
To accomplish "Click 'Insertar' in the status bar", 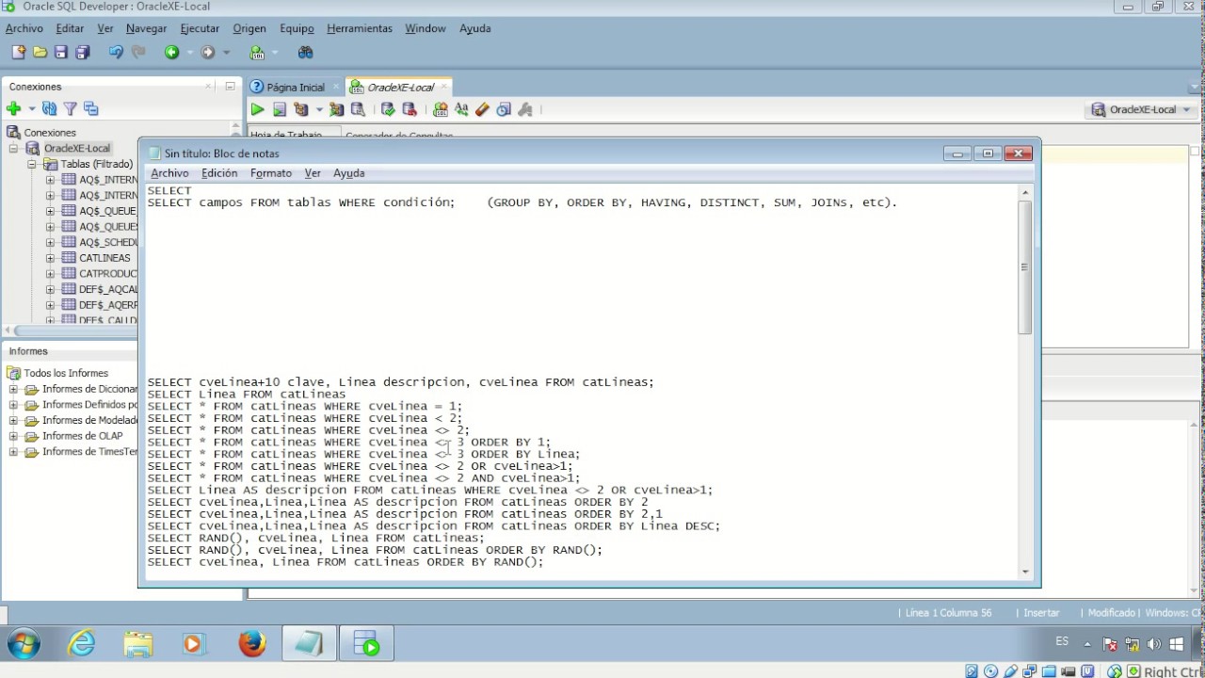I will (x=1041, y=613).
